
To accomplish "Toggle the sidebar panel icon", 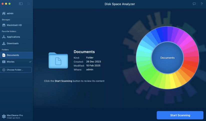I will click(x=21, y=4).
